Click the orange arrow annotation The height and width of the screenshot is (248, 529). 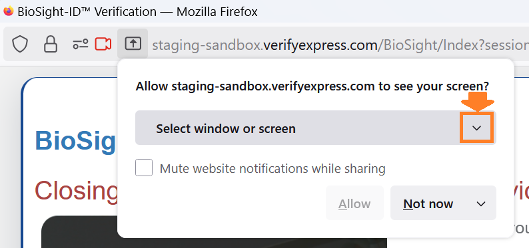click(478, 102)
